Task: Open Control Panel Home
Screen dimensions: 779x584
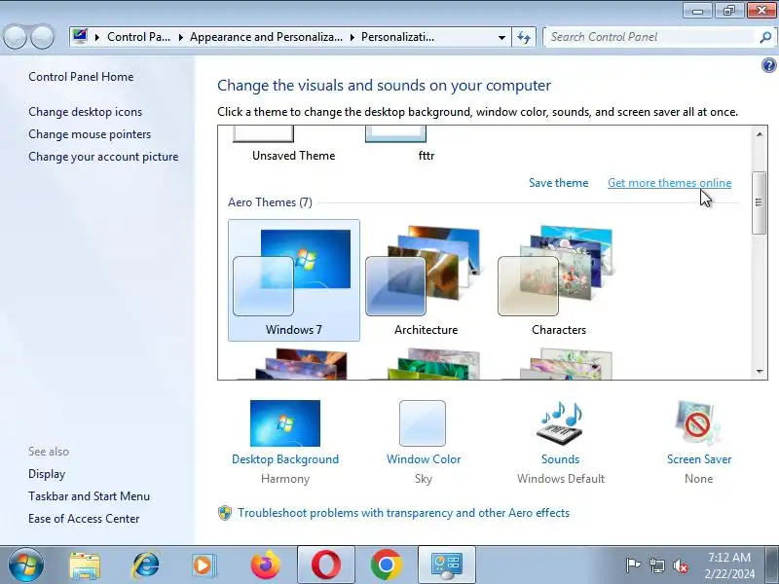Action: [81, 77]
